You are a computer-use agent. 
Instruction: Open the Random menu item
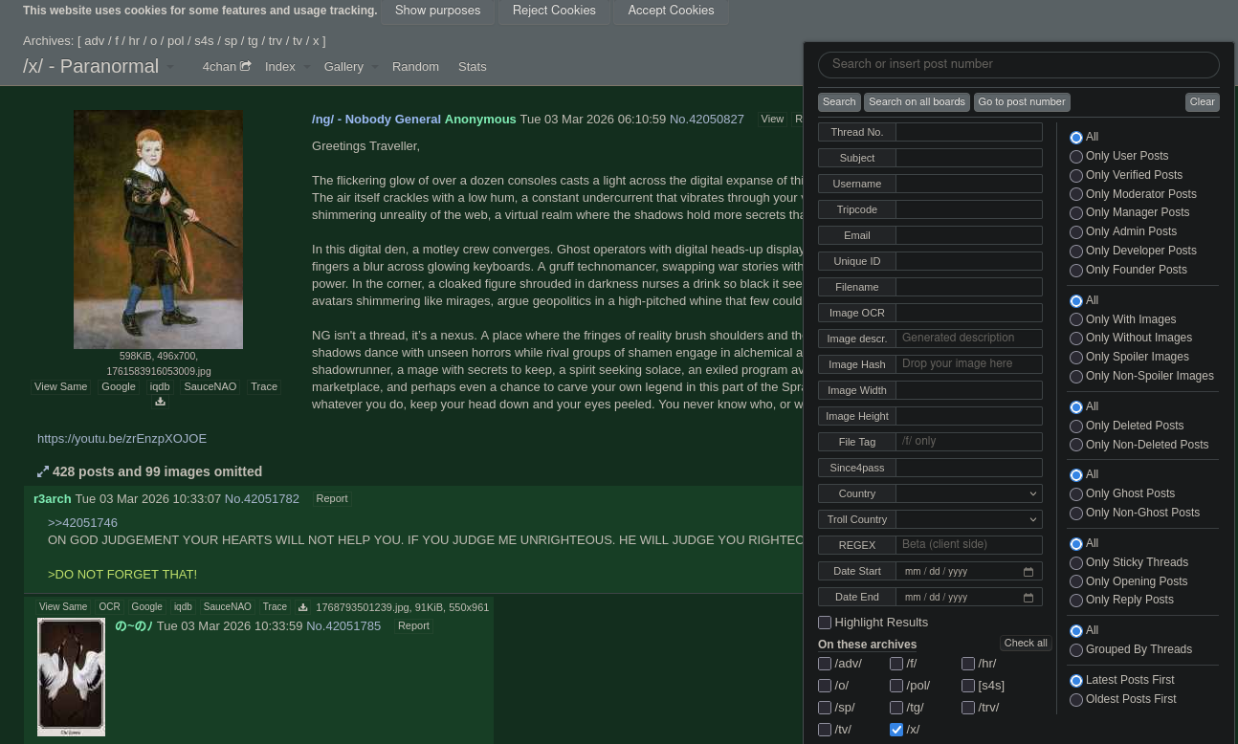[x=415, y=67]
